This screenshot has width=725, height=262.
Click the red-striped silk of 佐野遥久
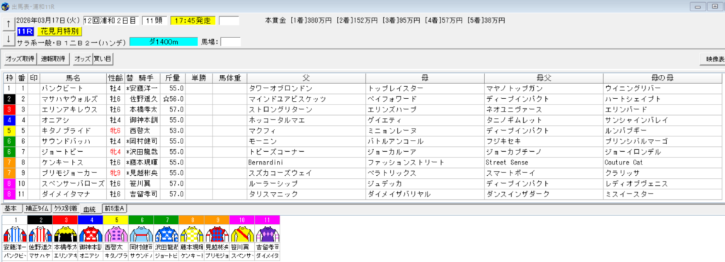40,234
